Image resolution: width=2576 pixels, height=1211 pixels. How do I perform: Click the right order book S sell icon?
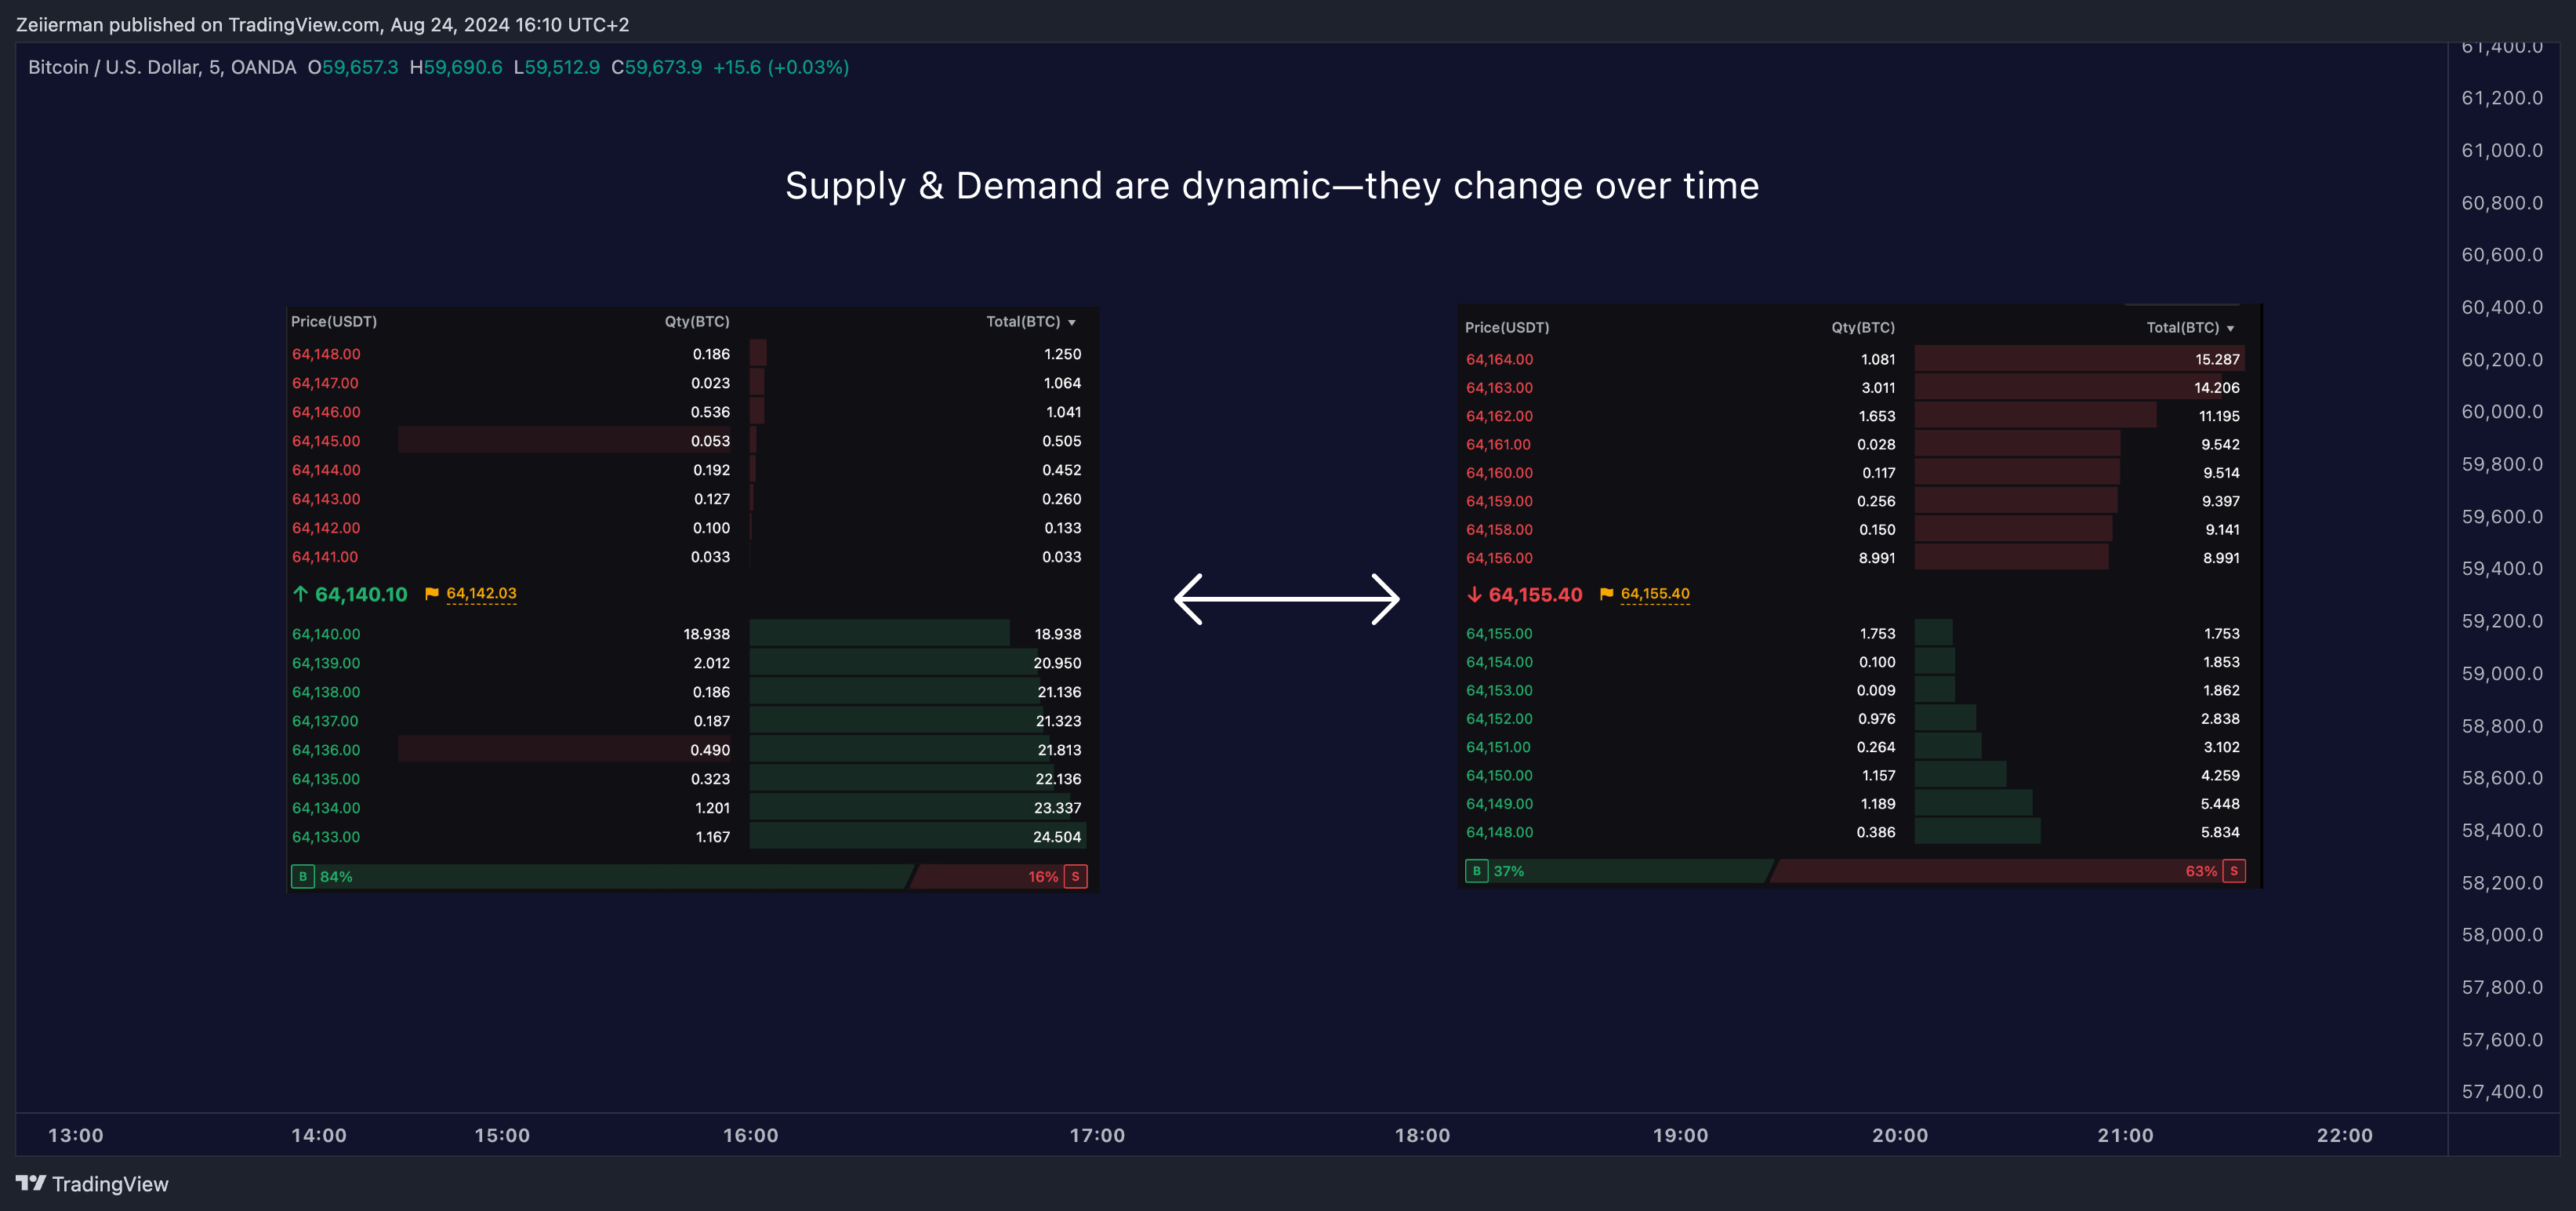coord(2234,871)
